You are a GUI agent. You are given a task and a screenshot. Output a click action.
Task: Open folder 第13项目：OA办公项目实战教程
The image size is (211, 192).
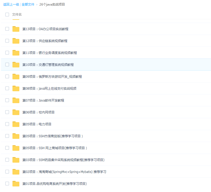tap(45, 29)
